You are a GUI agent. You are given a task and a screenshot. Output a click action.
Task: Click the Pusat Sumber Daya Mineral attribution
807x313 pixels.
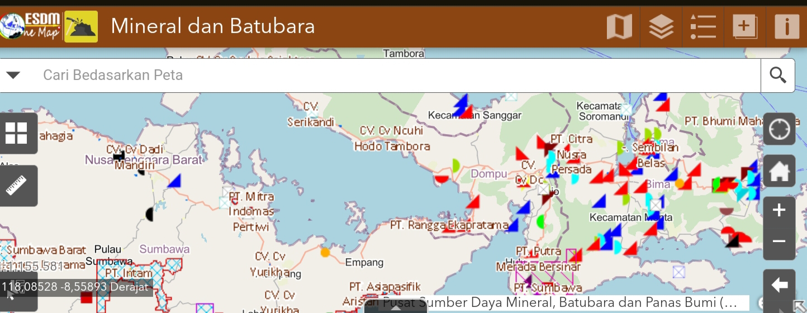[x=559, y=303]
